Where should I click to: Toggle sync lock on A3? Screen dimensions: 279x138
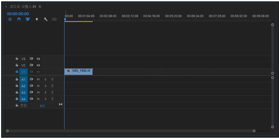pyautogui.click(x=31, y=92)
